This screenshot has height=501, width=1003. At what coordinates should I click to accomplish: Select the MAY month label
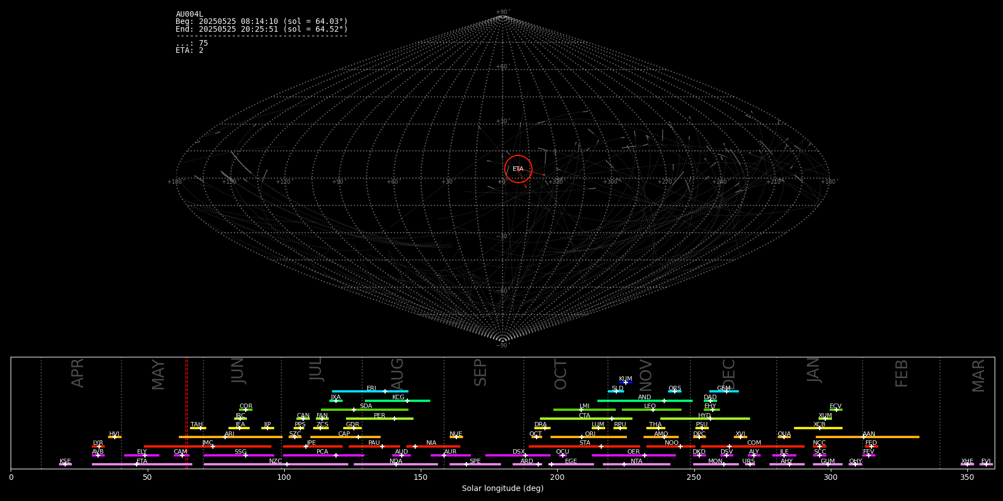(158, 374)
